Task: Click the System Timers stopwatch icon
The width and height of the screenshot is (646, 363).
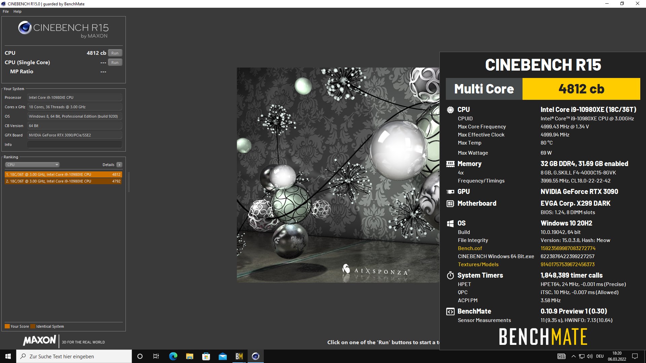Action: click(x=450, y=276)
